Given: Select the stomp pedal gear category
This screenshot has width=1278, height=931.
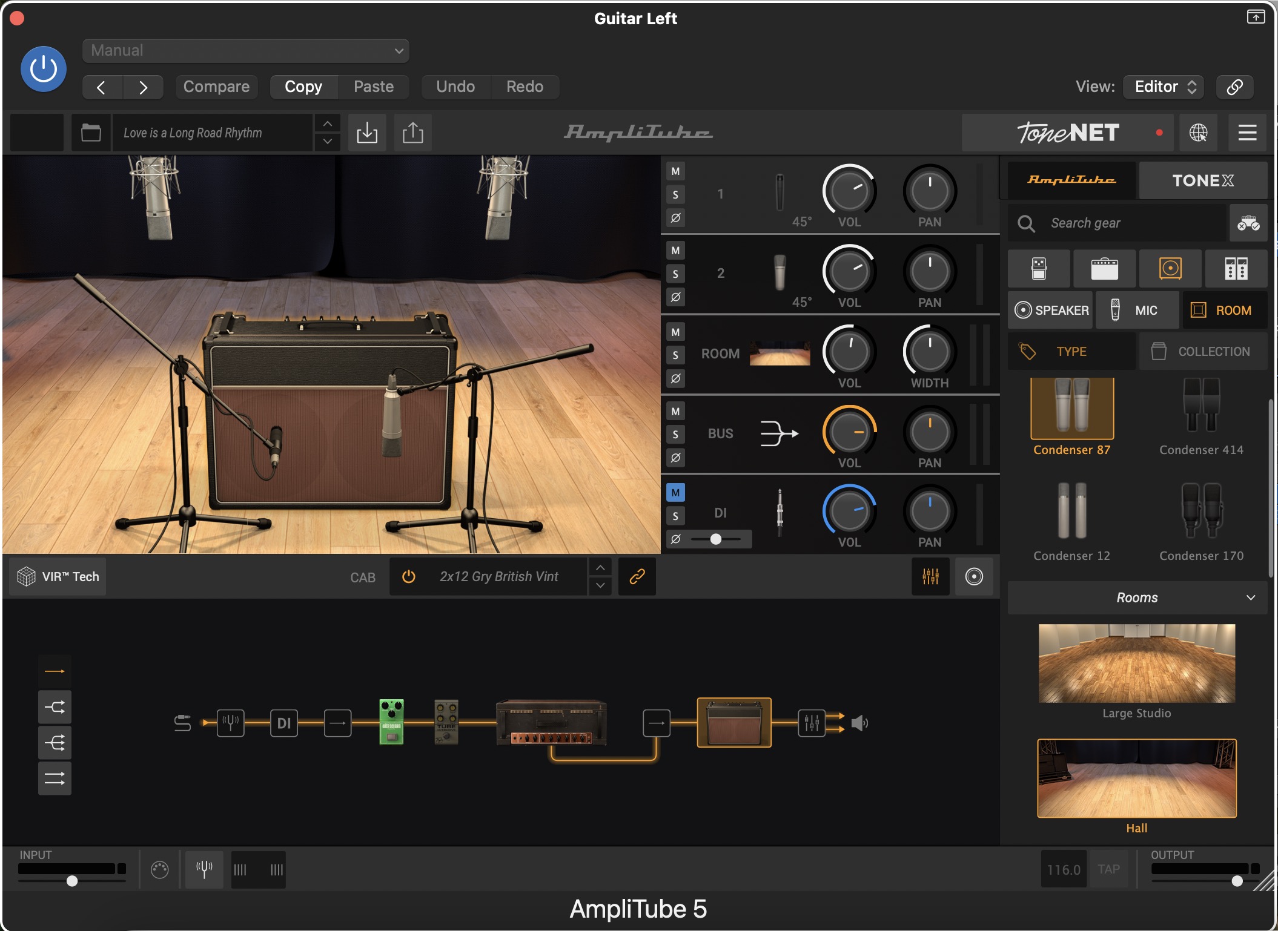Looking at the screenshot, I should [1039, 268].
